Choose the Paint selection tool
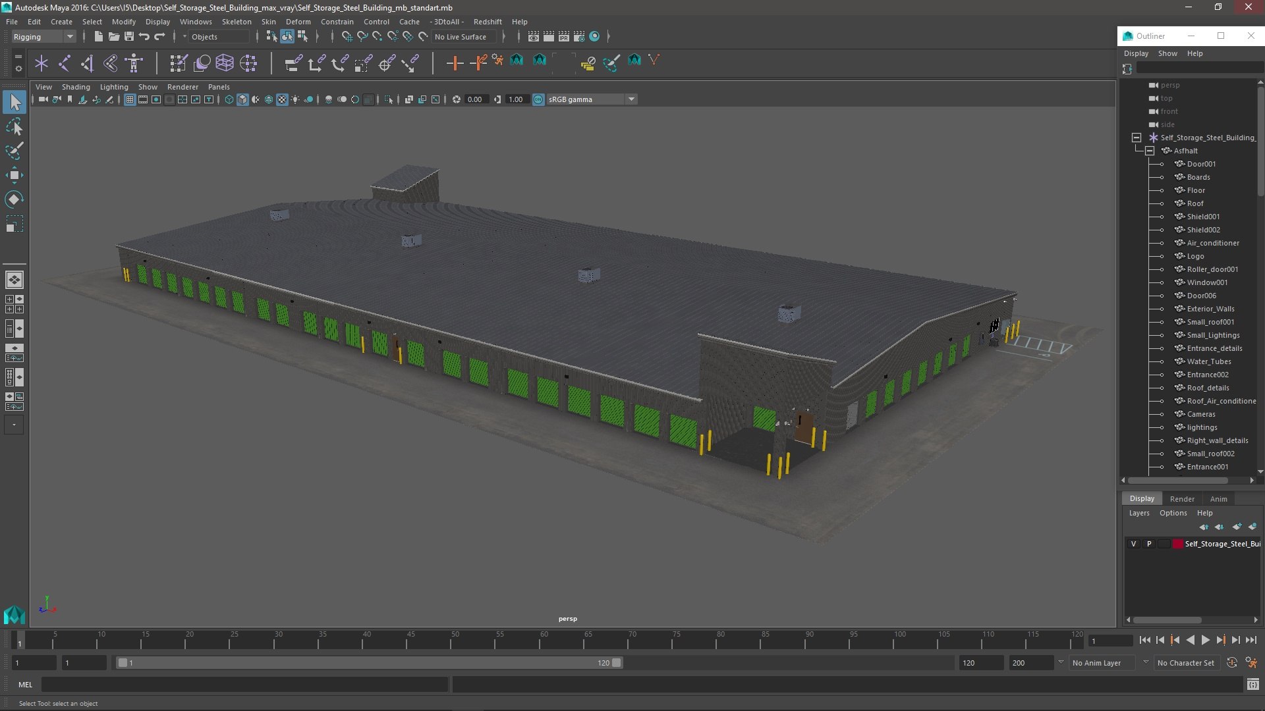Image resolution: width=1265 pixels, height=711 pixels. (14, 151)
